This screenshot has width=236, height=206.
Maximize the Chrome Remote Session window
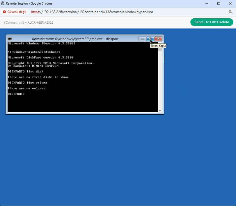click(219, 3)
